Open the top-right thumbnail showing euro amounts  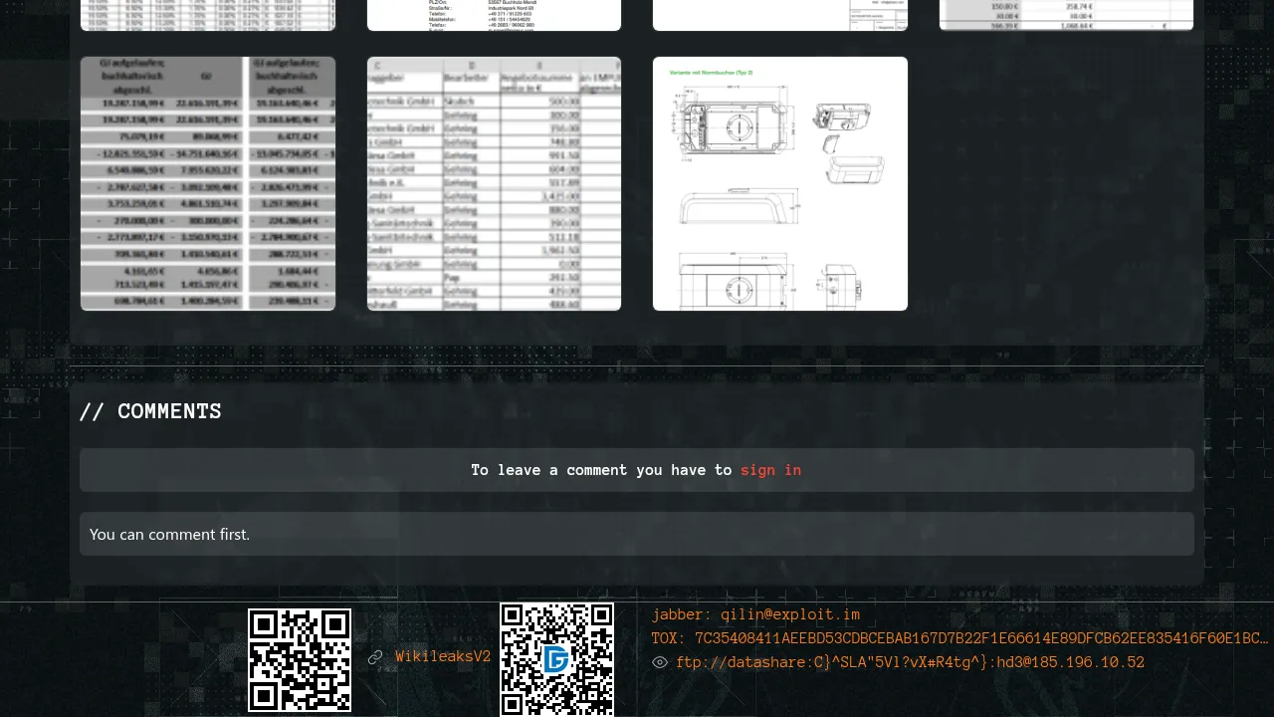tap(1066, 15)
